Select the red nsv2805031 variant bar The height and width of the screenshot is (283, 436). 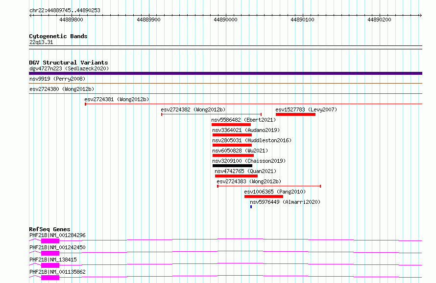tap(232, 145)
